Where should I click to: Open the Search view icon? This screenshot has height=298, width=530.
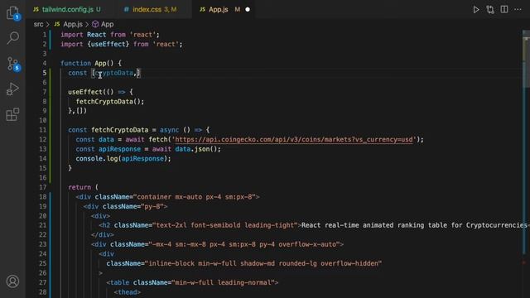[x=13, y=38]
